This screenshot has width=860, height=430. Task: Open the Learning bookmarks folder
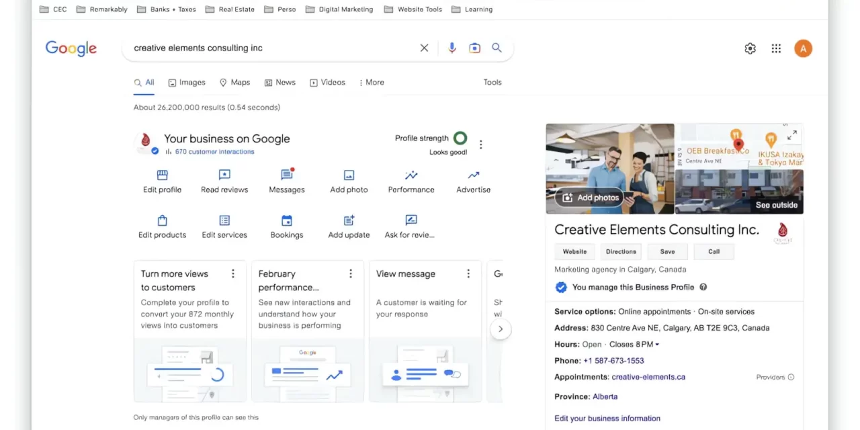pyautogui.click(x=472, y=9)
